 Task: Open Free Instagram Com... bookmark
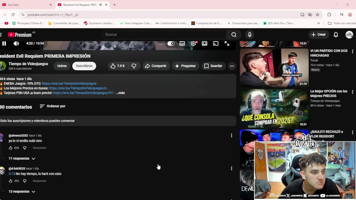click(135, 23)
